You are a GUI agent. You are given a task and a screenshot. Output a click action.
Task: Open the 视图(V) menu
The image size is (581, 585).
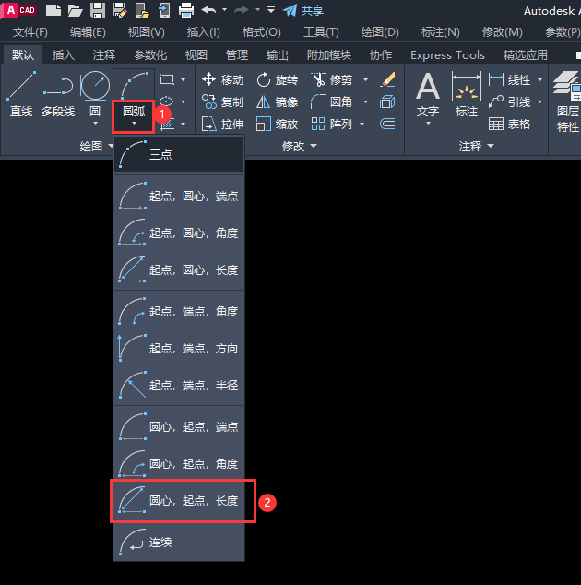pos(147,32)
